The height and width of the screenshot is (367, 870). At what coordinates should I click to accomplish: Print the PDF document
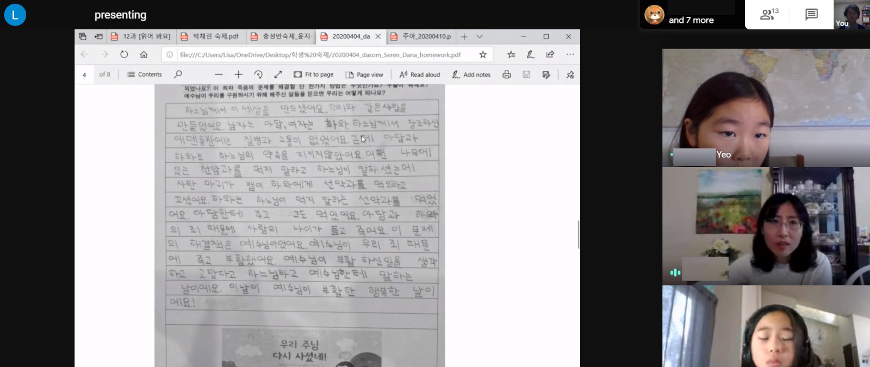click(506, 74)
